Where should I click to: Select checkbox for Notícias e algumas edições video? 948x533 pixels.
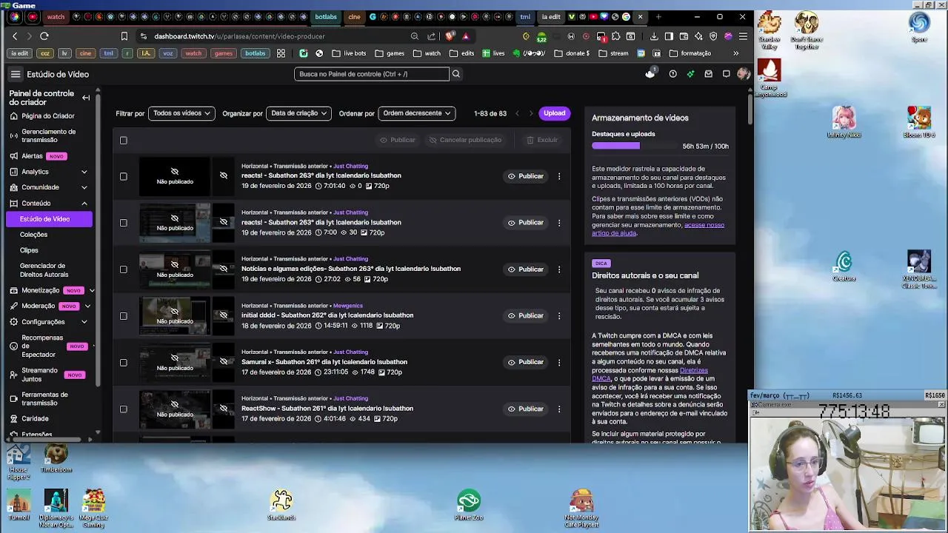124,269
